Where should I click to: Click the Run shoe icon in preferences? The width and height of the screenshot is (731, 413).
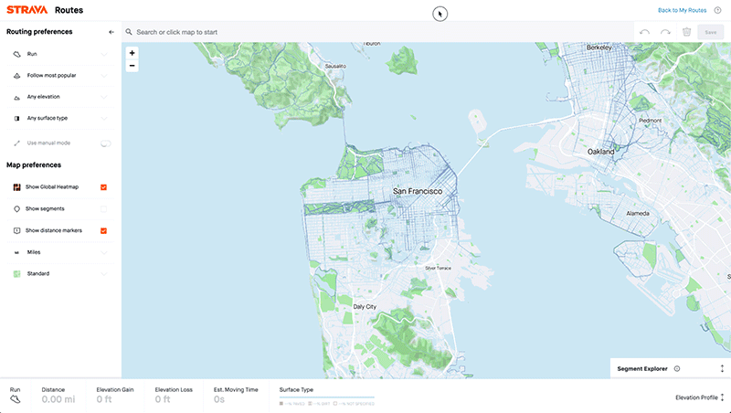pyautogui.click(x=16, y=54)
